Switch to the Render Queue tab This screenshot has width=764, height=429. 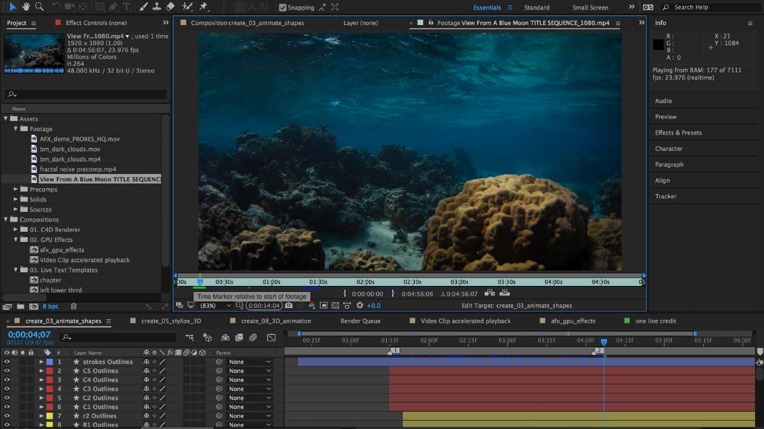[x=360, y=321]
